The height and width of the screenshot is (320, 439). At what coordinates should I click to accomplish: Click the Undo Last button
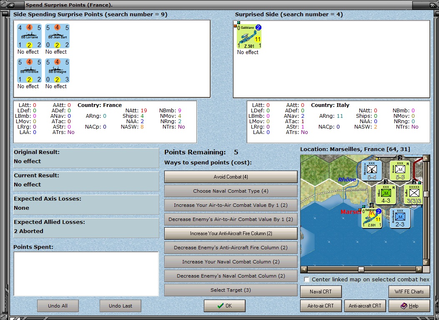(x=120, y=306)
